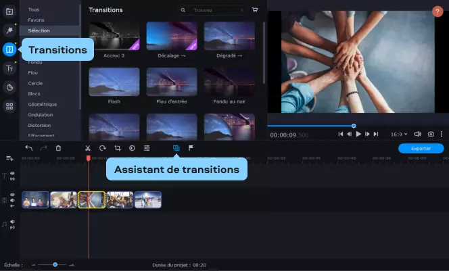Click the red playhead marker
Screen dimensions: 449x271
click(89, 158)
